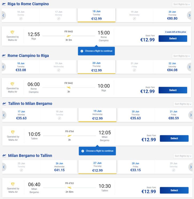194x199 pixels.
Task: Show later dates for Riga to Rome Ciampino
Action: [189, 15]
